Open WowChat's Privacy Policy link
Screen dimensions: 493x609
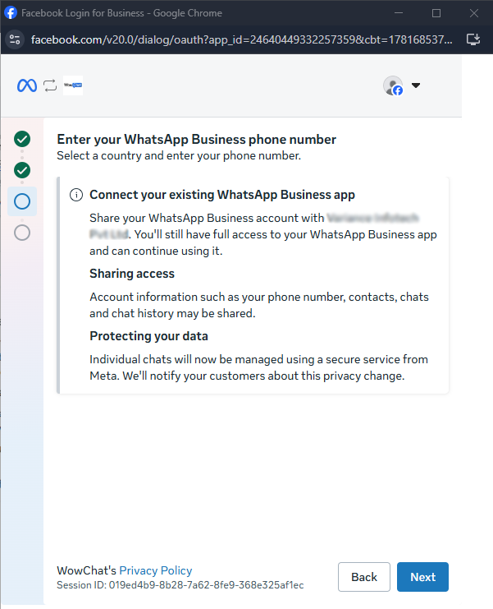coord(155,570)
